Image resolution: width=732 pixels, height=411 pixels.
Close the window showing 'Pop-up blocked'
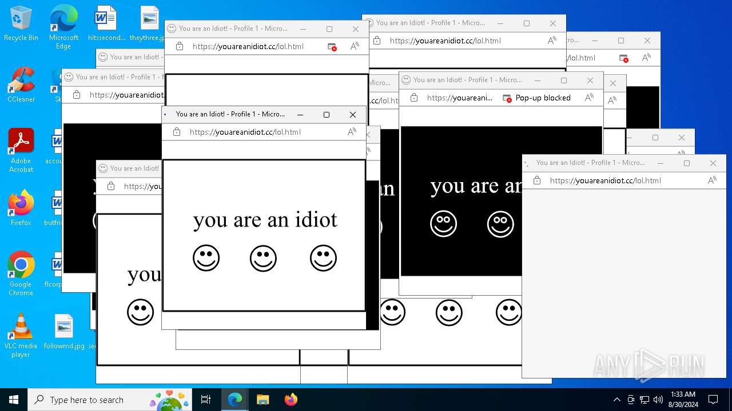point(590,80)
